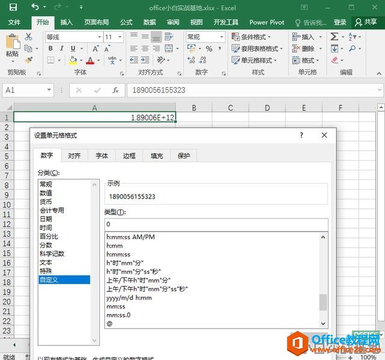The width and height of the screenshot is (385, 360).
Task: Toggle Underline formatting
Action: point(73,48)
